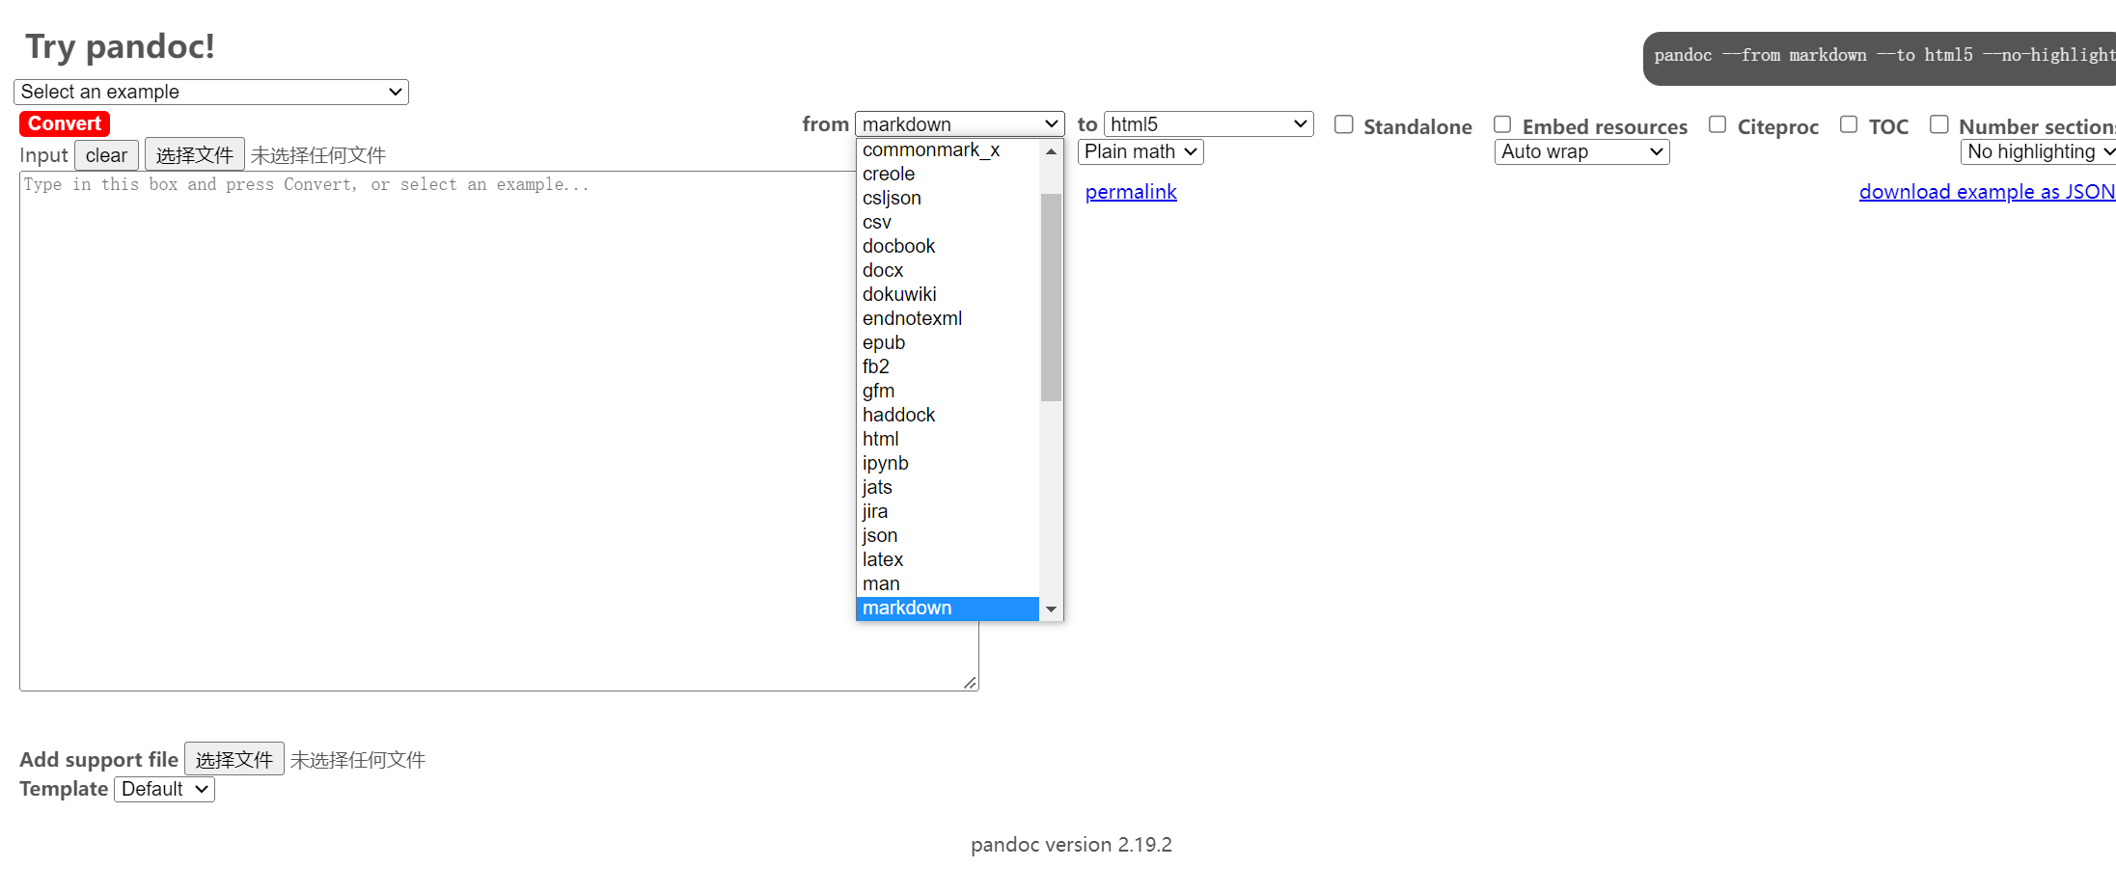Pick "csv" as the input format
Screen dimensions: 2116x894
point(876,222)
